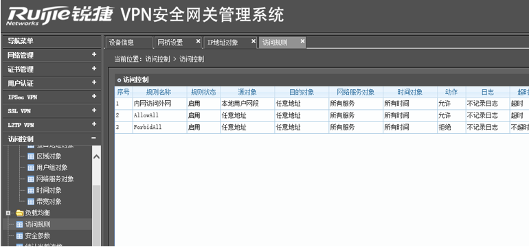Click the 时间对象 table icon

[31, 190]
